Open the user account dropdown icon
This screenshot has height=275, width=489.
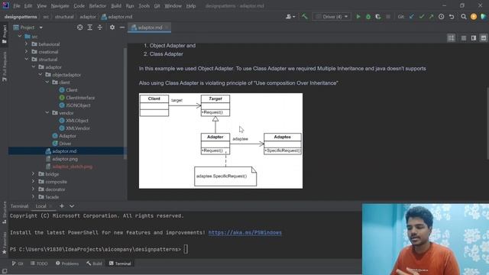[290, 17]
